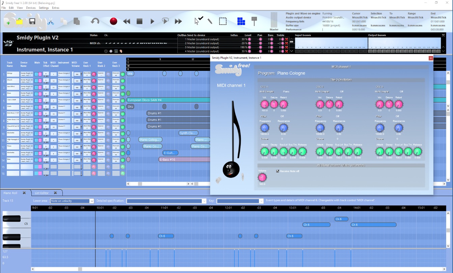Adjust the OSC 1 Detune knob
The width and height of the screenshot is (453, 273).
(x=274, y=104)
